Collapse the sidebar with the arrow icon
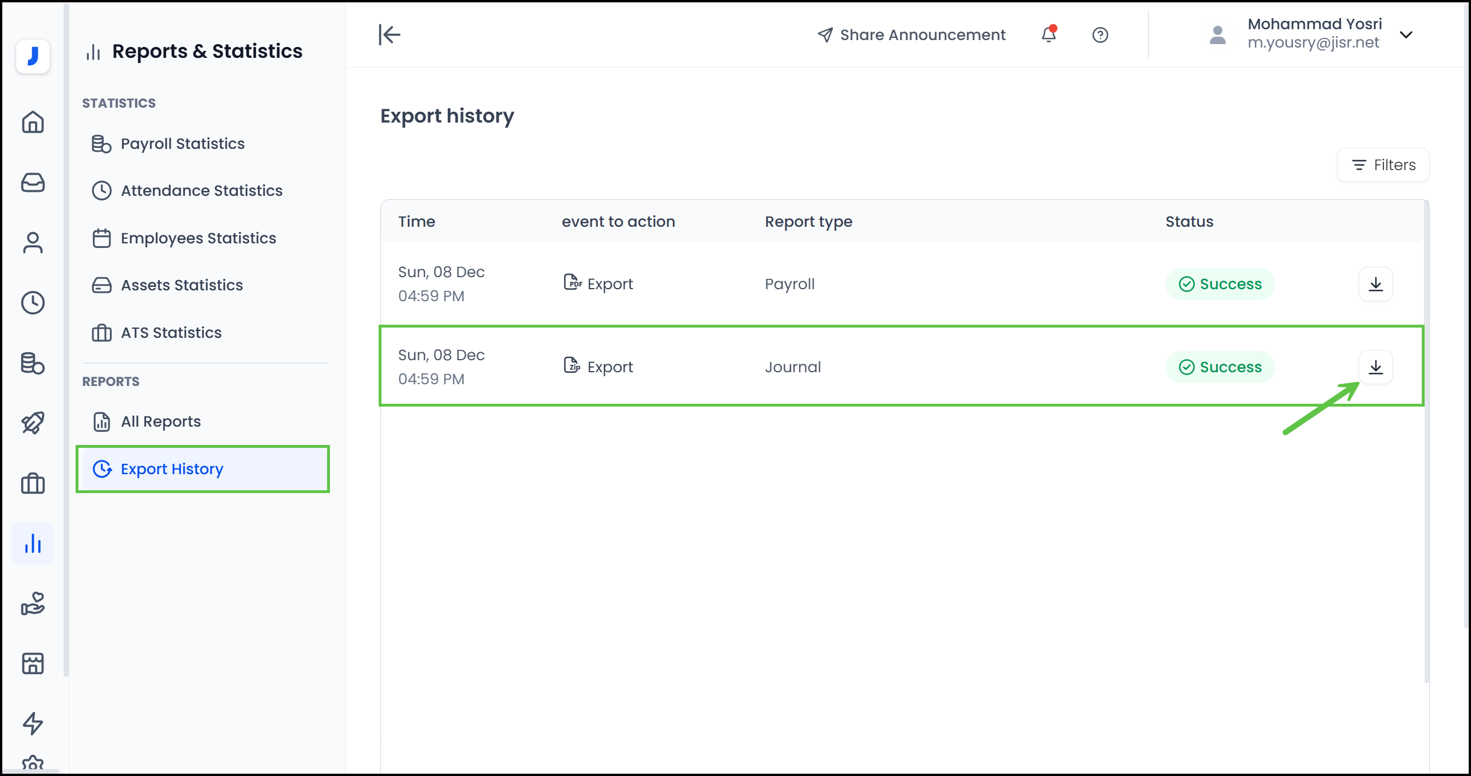1471x776 pixels. [390, 35]
